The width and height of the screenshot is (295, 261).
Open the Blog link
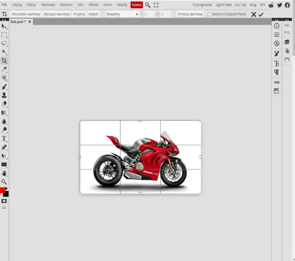pyautogui.click(x=253, y=5)
